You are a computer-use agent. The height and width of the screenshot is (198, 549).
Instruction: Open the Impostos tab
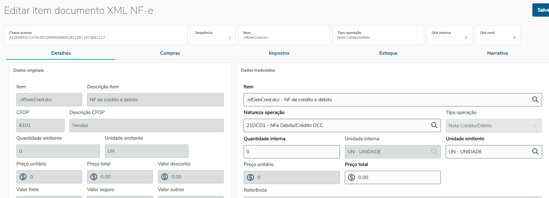pos(279,53)
